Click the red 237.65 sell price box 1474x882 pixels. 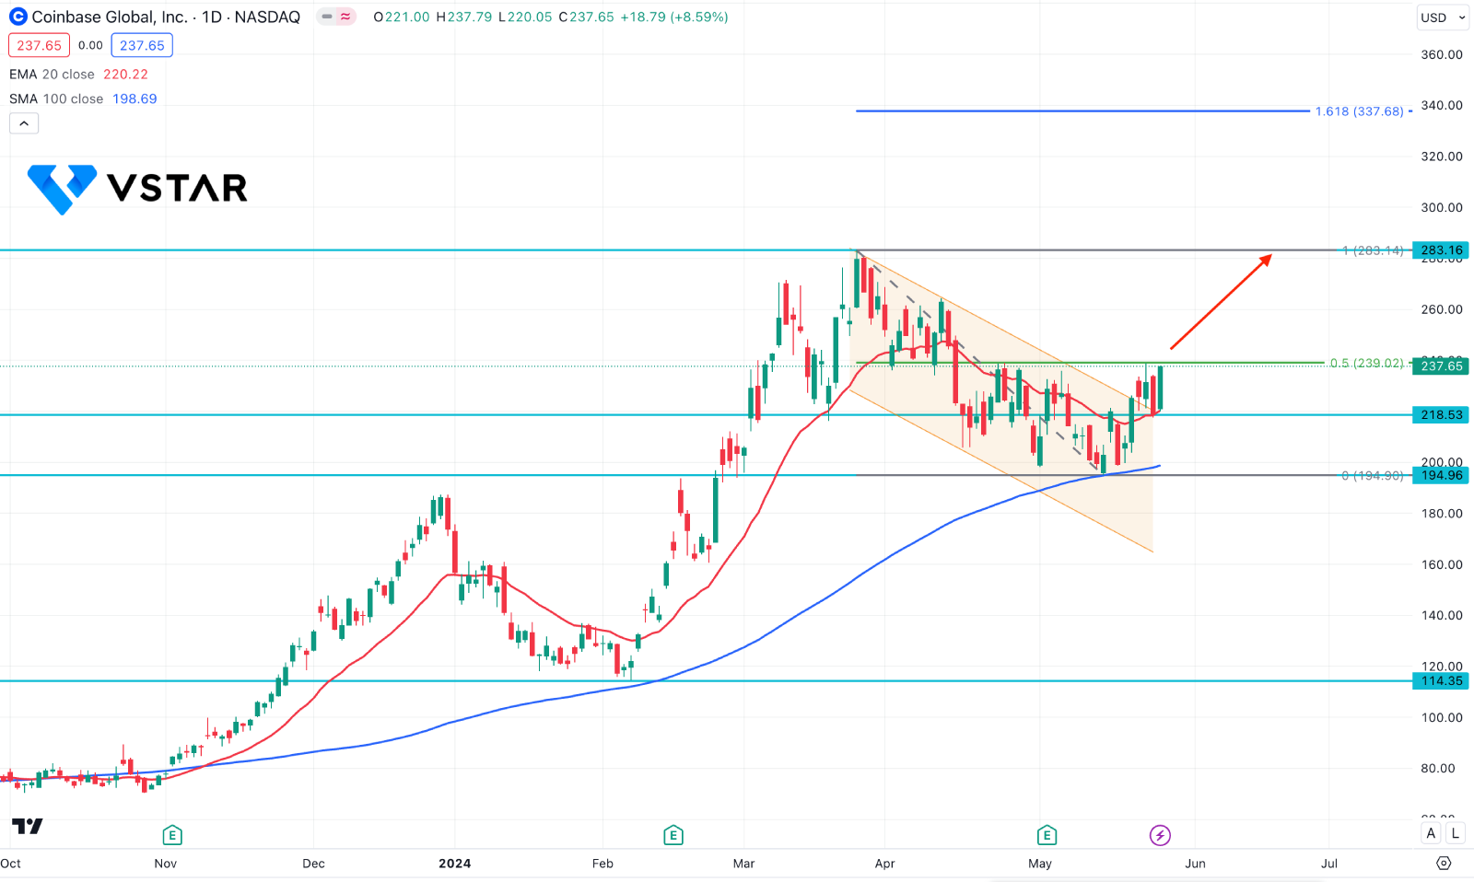click(39, 45)
